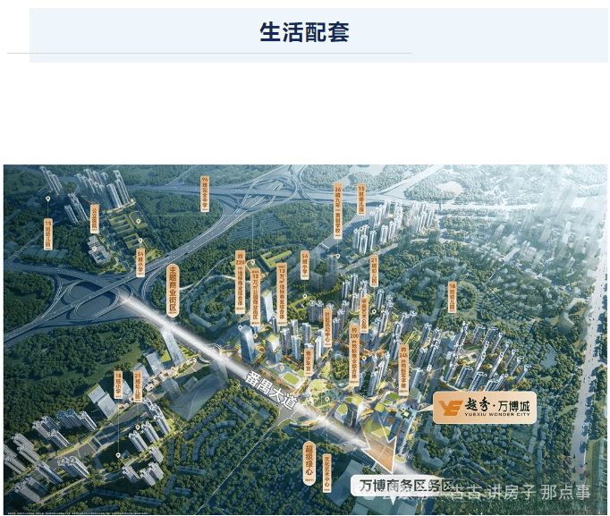Click 54班小学 label near the highway interchange
Screen dimensions: 610x516
pyautogui.click(x=140, y=263)
